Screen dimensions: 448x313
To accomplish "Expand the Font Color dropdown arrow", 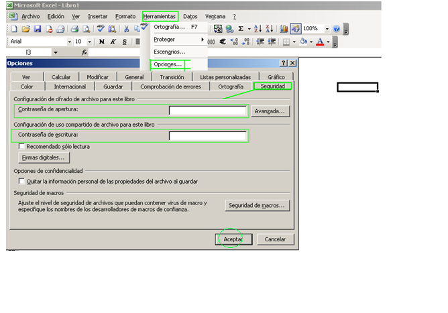I will (x=328, y=42).
